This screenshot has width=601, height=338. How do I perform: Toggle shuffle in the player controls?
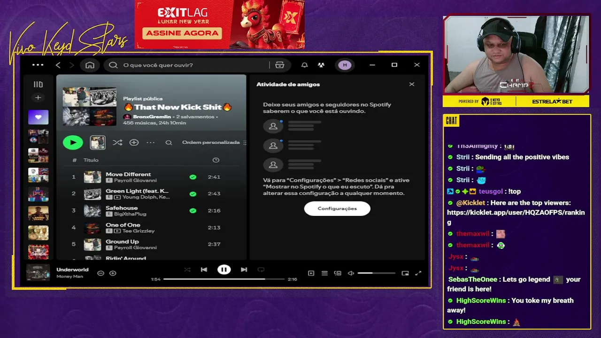coord(187,269)
